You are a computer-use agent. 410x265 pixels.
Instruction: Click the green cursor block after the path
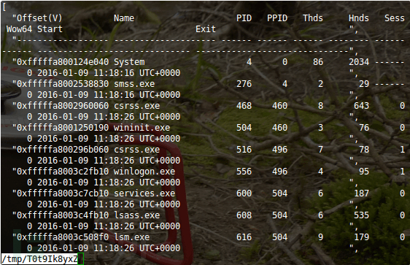point(80,259)
